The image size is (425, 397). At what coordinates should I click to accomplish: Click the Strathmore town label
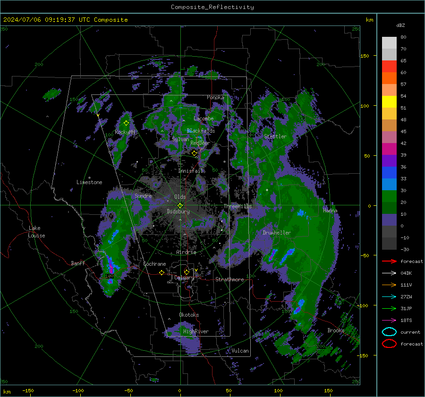[x=229, y=279]
